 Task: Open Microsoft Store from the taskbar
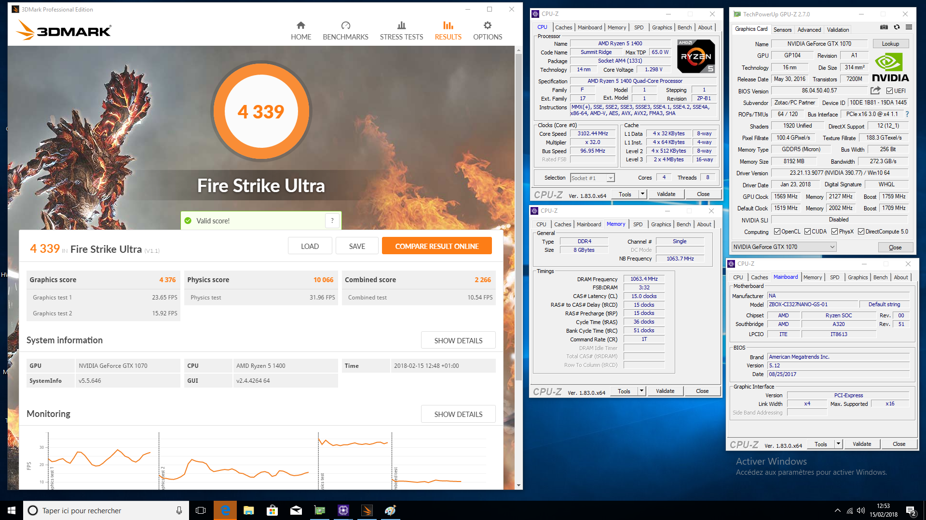272,510
